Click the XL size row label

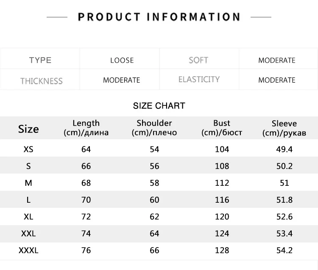(x=28, y=217)
